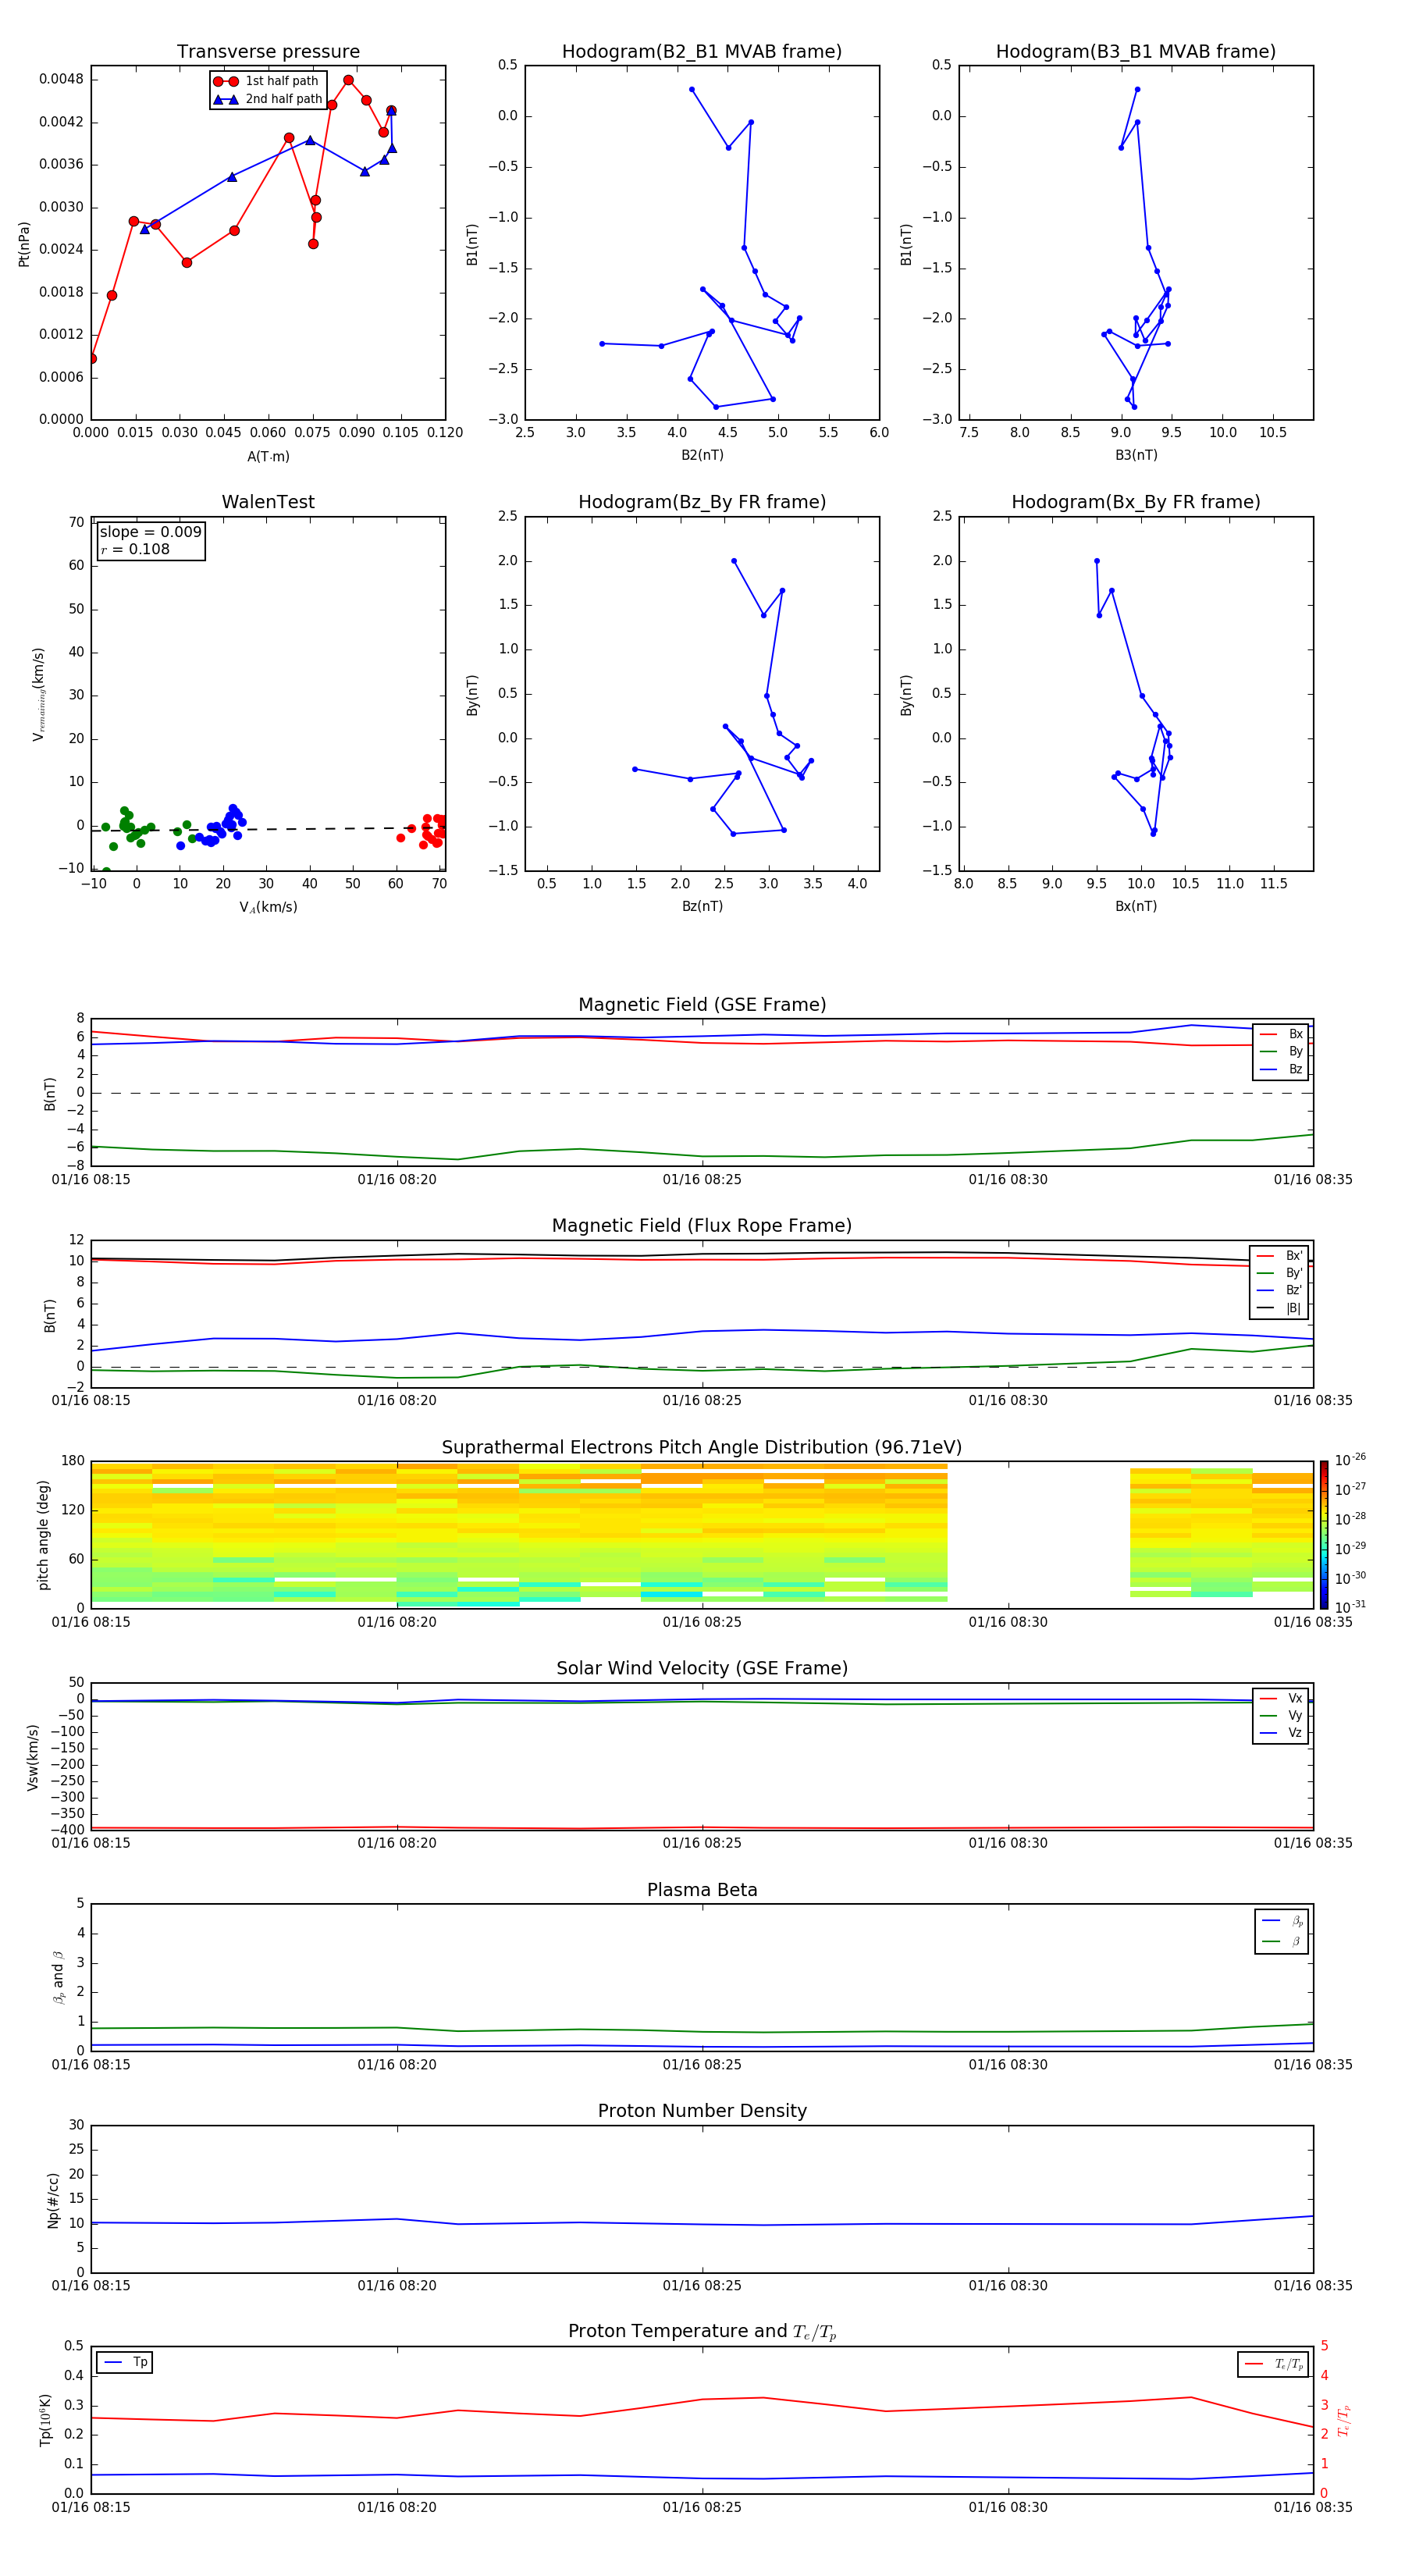Select β (green) in the Plasma Beta legend

[1282, 1941]
